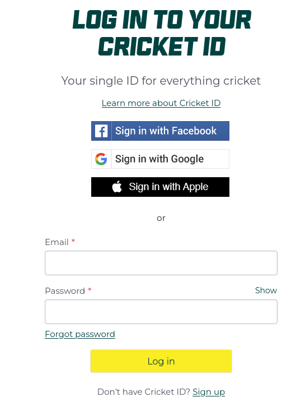Click the Google G logo icon
This screenshot has width=296, height=420.
click(x=101, y=159)
